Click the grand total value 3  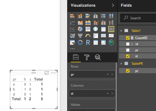(x=42, y=99)
